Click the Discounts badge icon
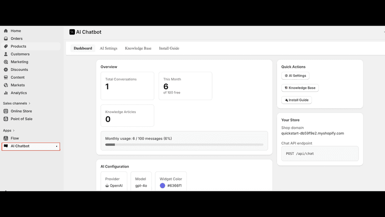 (x=6, y=70)
